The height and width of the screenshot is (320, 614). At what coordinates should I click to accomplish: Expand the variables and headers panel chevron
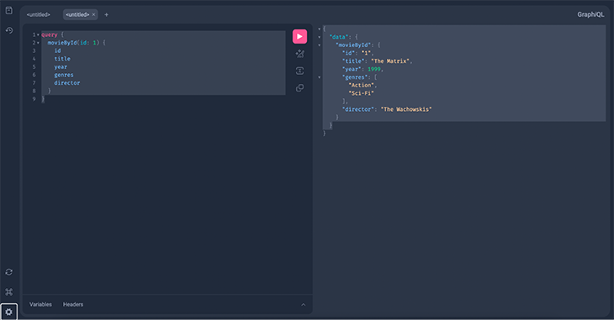(x=303, y=305)
